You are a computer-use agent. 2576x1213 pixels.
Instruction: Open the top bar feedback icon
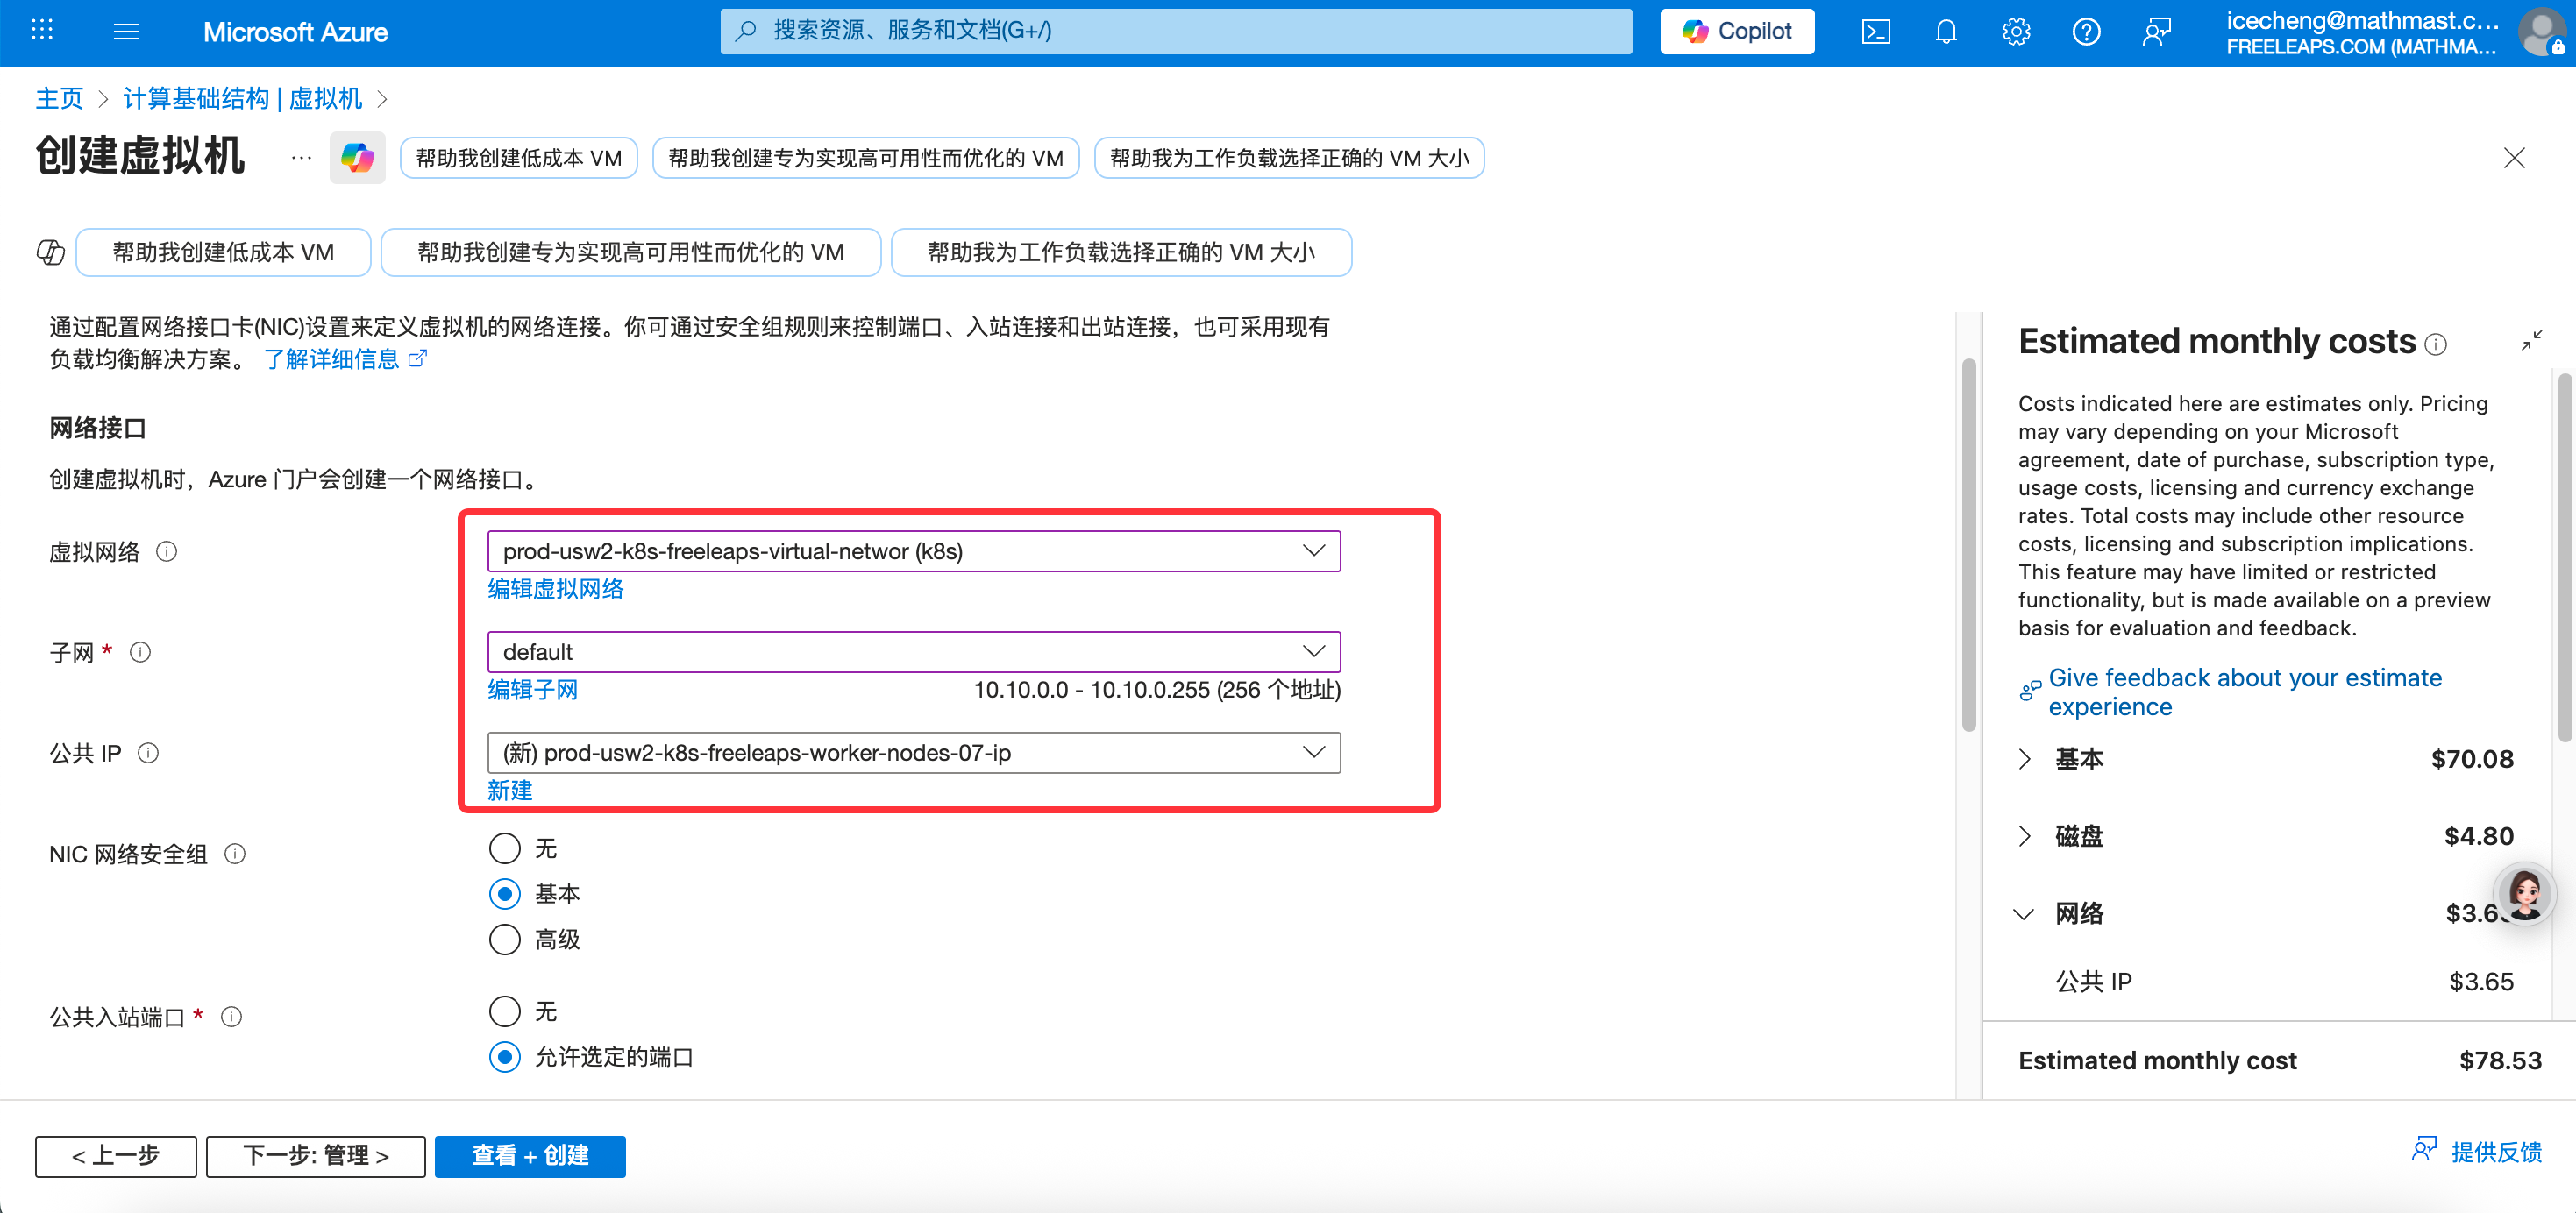(x=2156, y=32)
